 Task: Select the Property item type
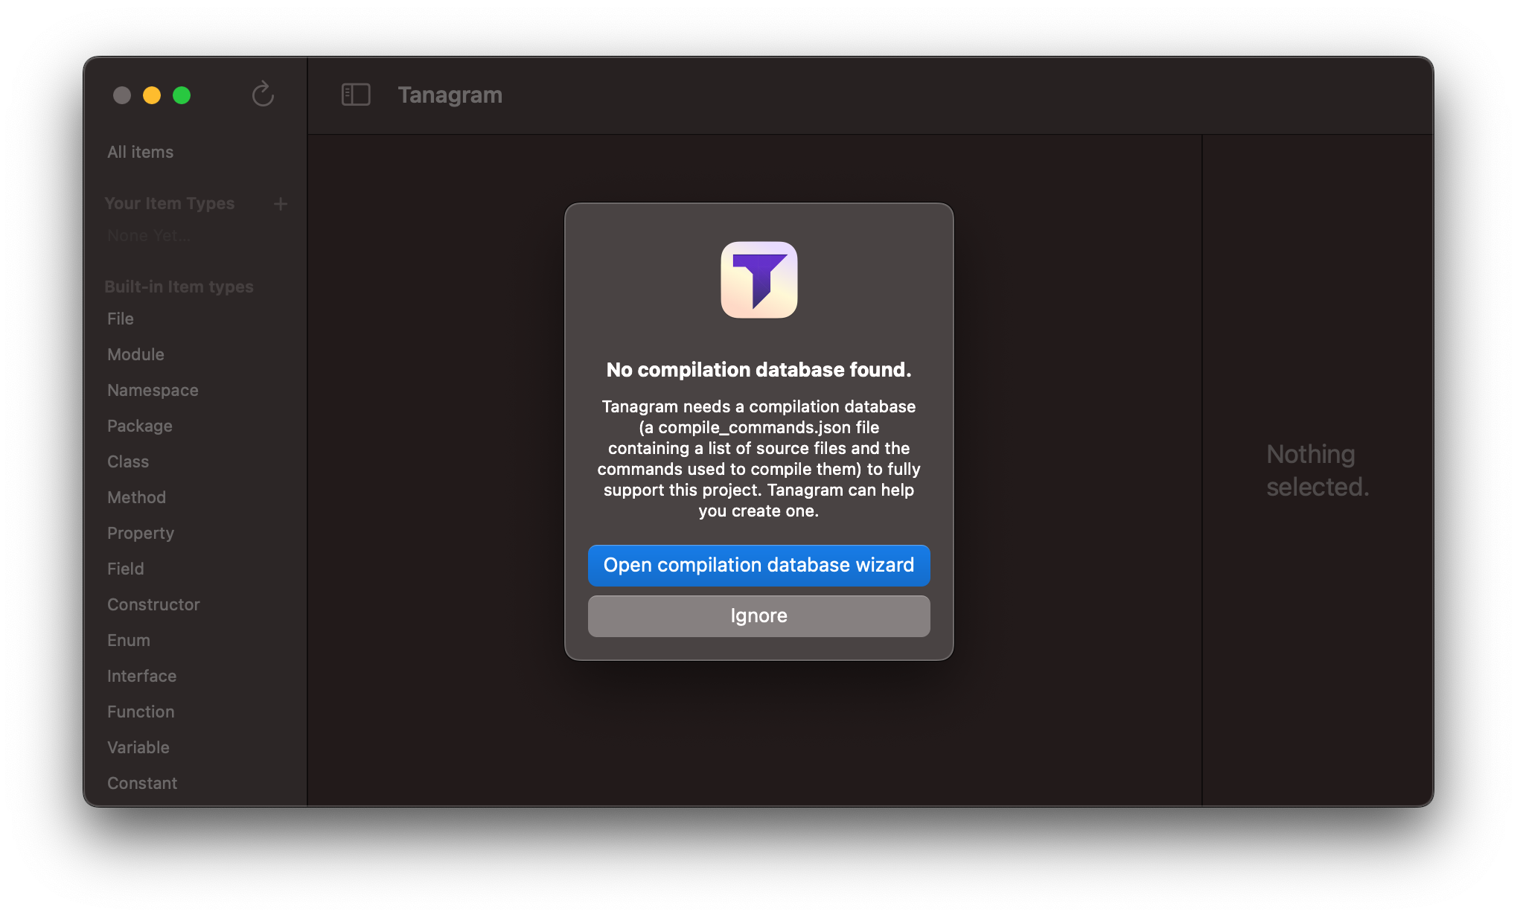141,533
